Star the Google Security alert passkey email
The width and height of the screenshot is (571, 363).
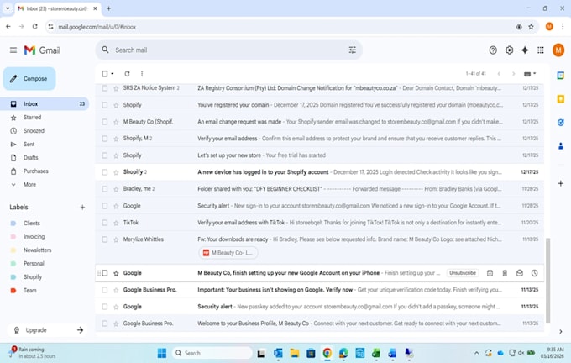pos(116,307)
